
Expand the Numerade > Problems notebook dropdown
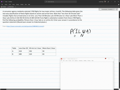[114, 9]
